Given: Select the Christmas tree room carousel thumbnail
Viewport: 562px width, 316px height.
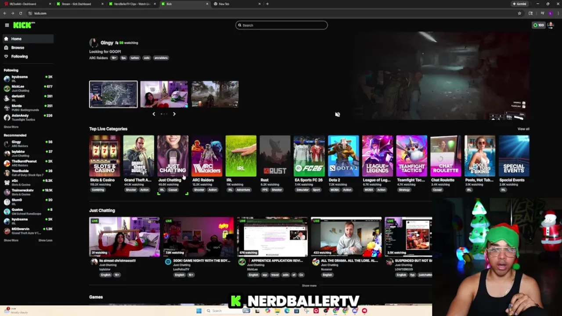Looking at the screenshot, I should point(164,94).
